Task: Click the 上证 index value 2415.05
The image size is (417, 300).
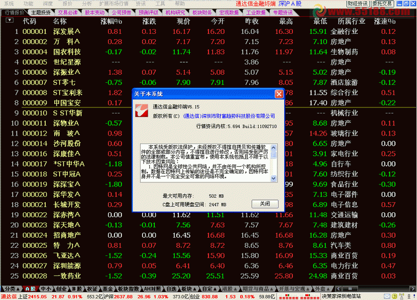Action: [37, 297]
